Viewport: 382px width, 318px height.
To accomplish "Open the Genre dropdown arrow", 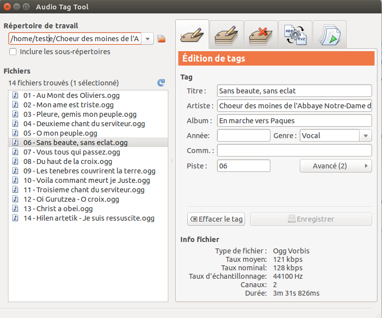I will coord(366,136).
